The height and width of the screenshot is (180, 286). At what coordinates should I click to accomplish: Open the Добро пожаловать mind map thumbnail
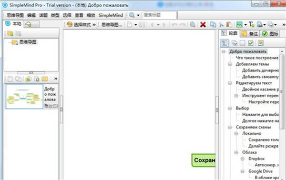24,96
